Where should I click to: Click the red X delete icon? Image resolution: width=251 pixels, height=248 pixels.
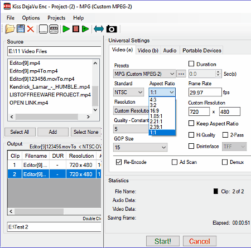point(31,29)
